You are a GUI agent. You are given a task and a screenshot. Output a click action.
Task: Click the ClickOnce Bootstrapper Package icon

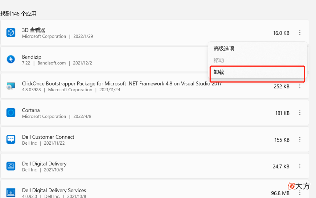[x=11, y=86]
